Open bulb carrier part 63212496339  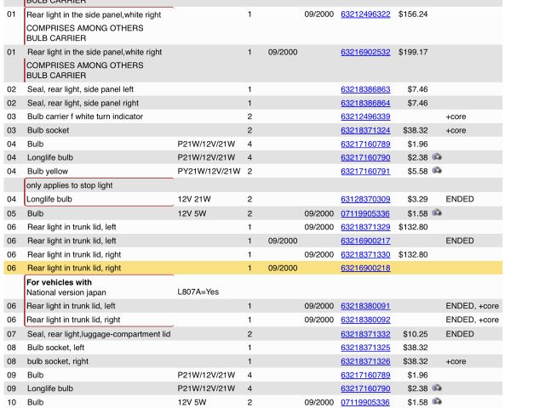tap(365, 116)
